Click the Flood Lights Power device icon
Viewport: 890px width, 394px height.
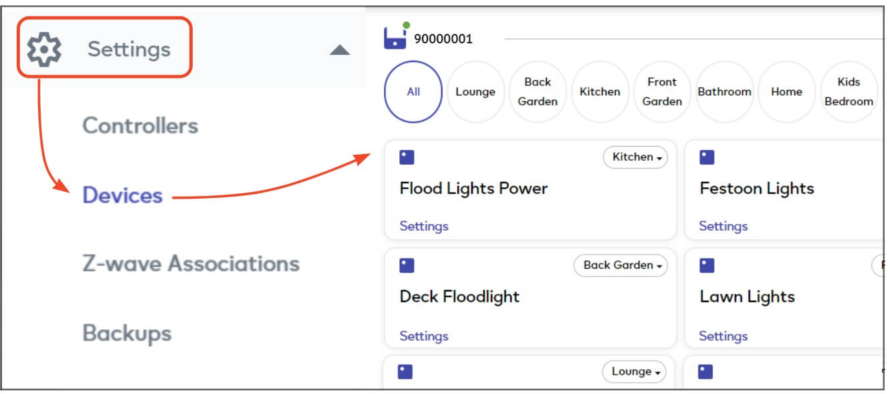[407, 157]
